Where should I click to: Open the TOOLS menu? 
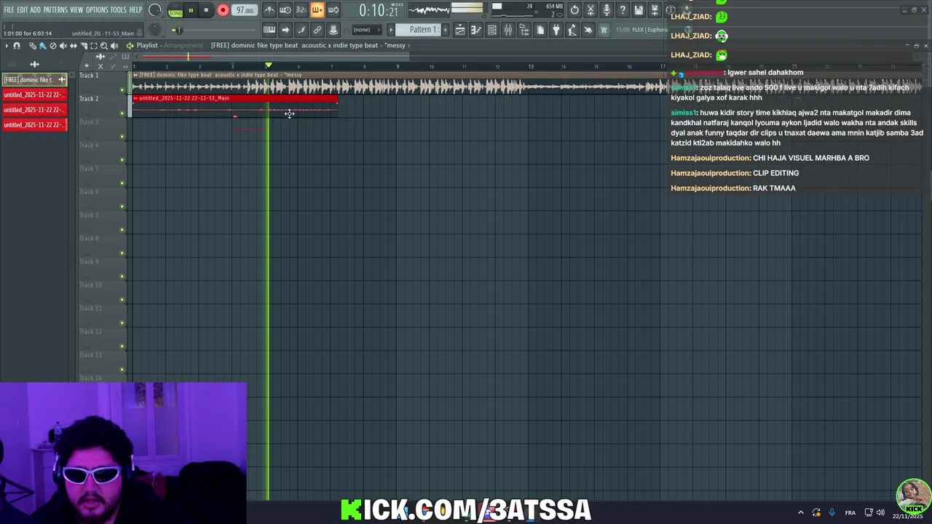pyautogui.click(x=118, y=10)
